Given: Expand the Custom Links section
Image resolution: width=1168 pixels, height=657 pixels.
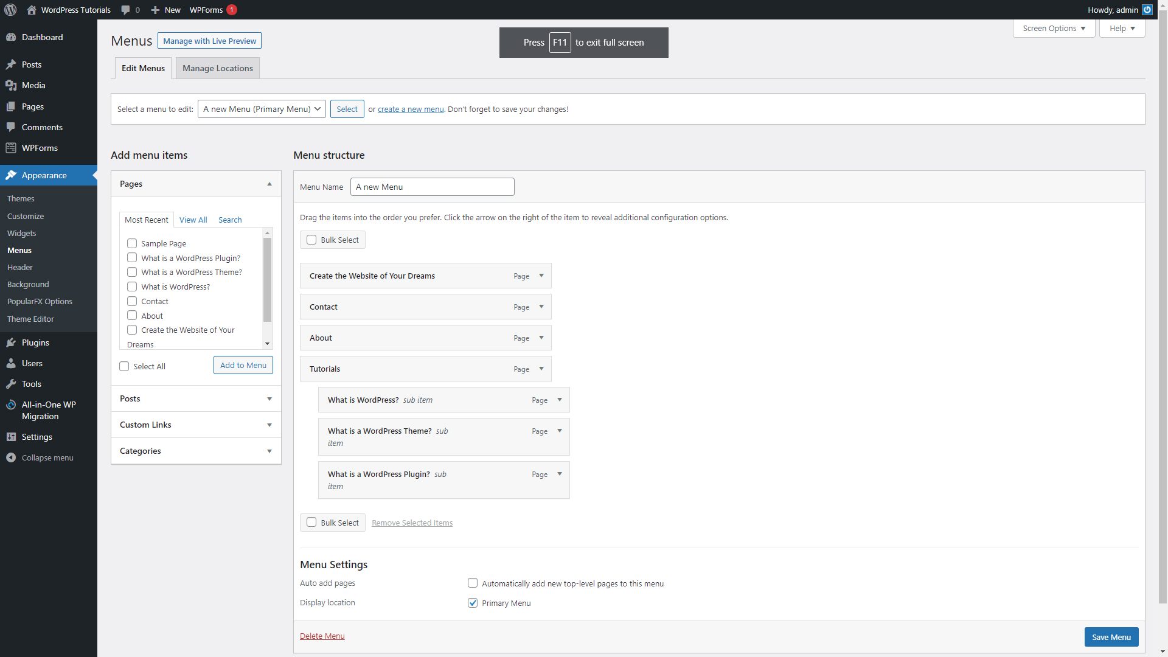Looking at the screenshot, I should click(195, 425).
